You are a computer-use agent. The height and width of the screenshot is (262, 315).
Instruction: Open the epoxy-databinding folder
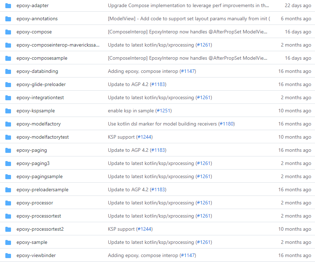(x=37, y=71)
